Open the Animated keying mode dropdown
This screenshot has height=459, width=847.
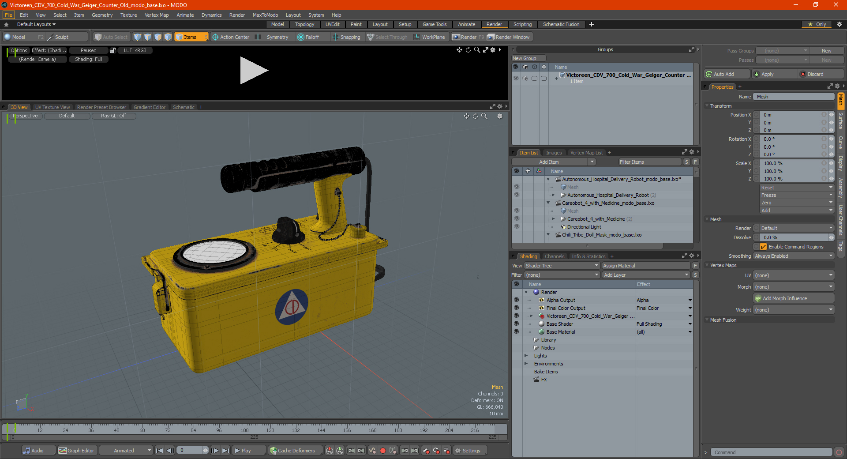click(x=126, y=451)
